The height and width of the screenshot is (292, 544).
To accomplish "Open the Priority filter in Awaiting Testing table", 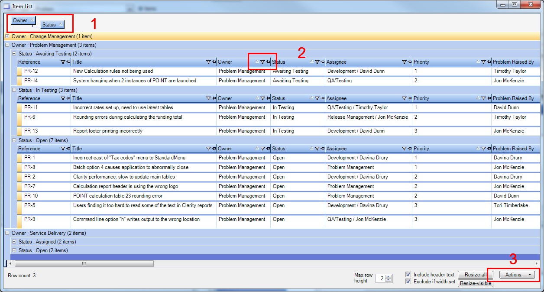I will click(x=483, y=62).
